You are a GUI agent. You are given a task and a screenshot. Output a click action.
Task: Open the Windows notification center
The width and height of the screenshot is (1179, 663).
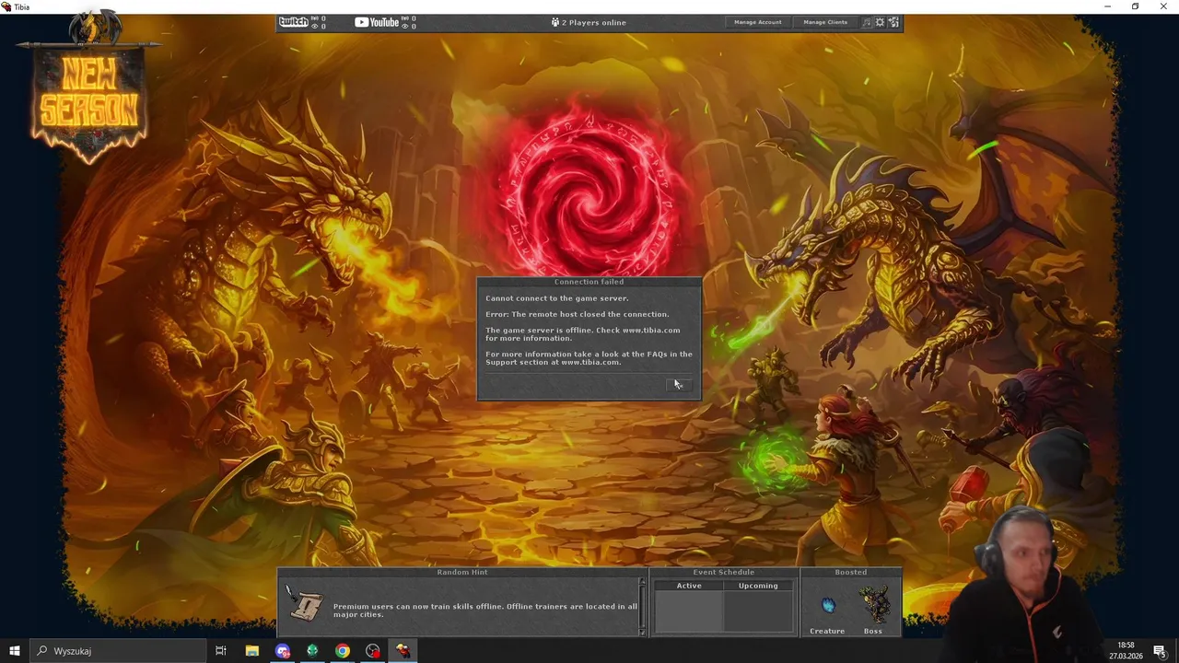1161,651
